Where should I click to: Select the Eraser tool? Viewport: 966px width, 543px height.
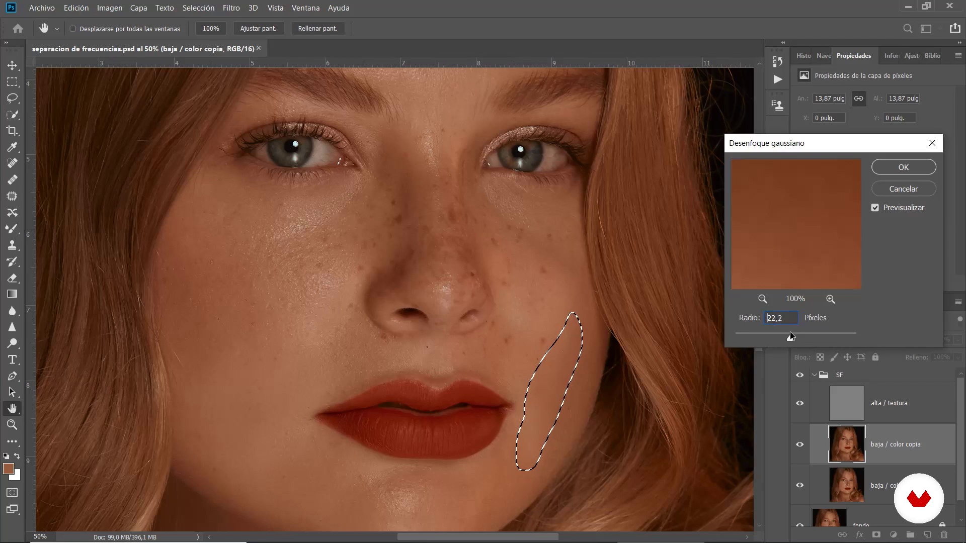coord(12,278)
